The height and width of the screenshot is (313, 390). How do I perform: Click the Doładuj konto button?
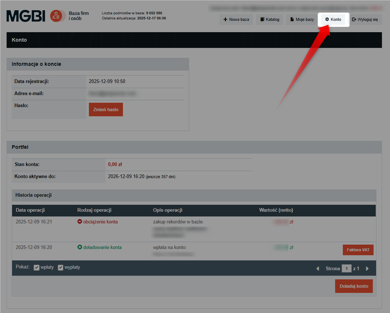click(x=353, y=286)
